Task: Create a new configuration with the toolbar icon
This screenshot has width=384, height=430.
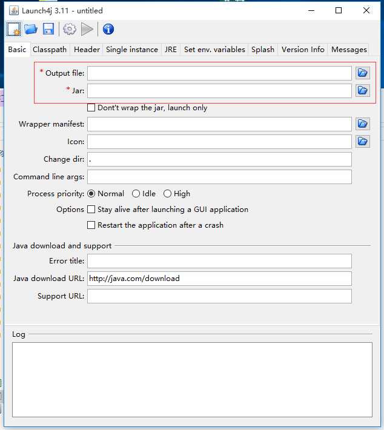Action: pos(14,29)
